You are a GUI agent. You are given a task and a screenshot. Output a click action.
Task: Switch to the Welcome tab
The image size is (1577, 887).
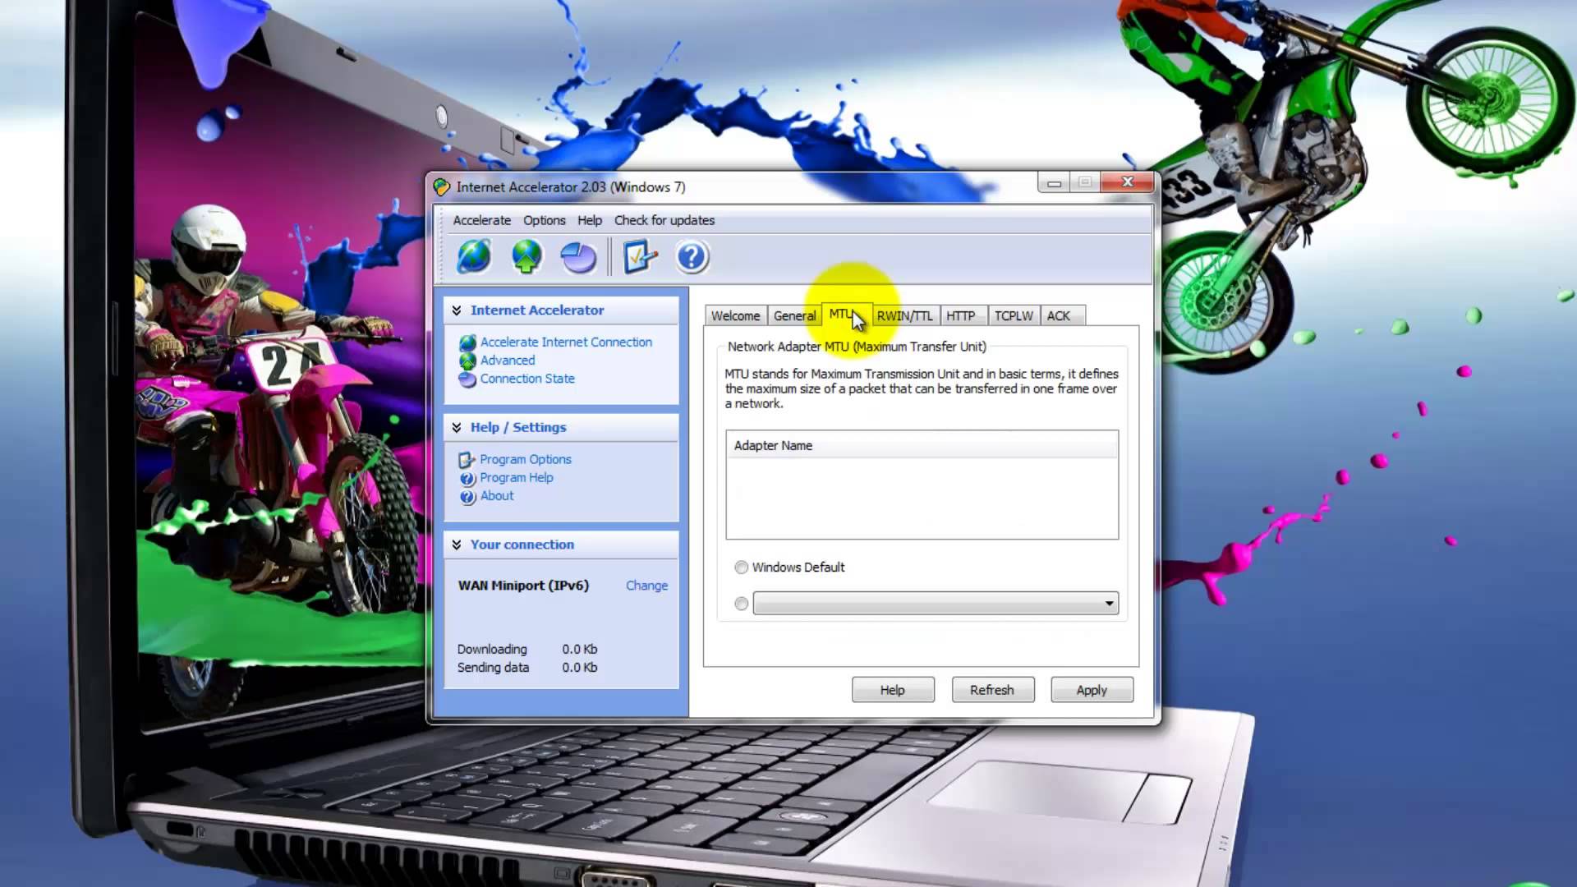736,316
